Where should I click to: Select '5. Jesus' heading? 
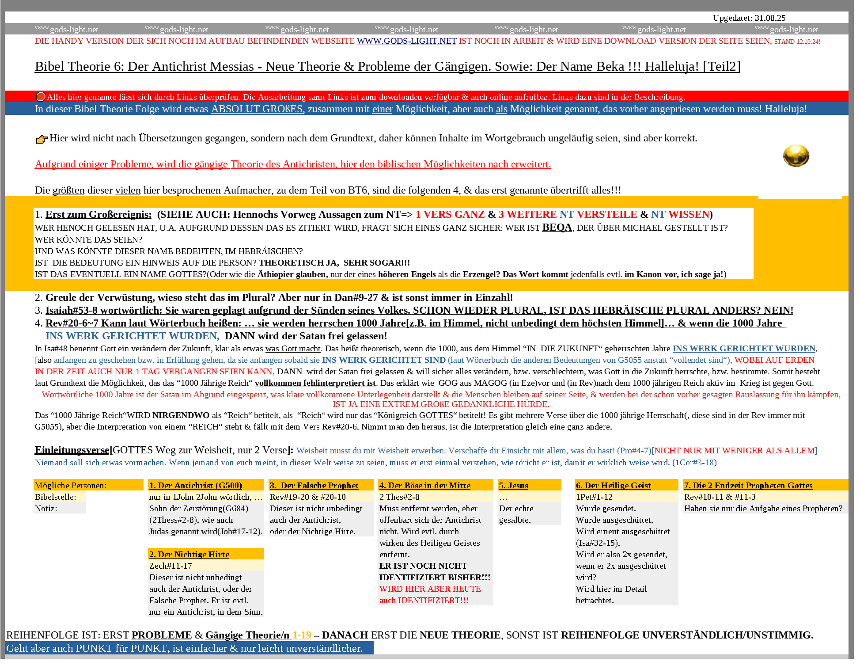513,485
